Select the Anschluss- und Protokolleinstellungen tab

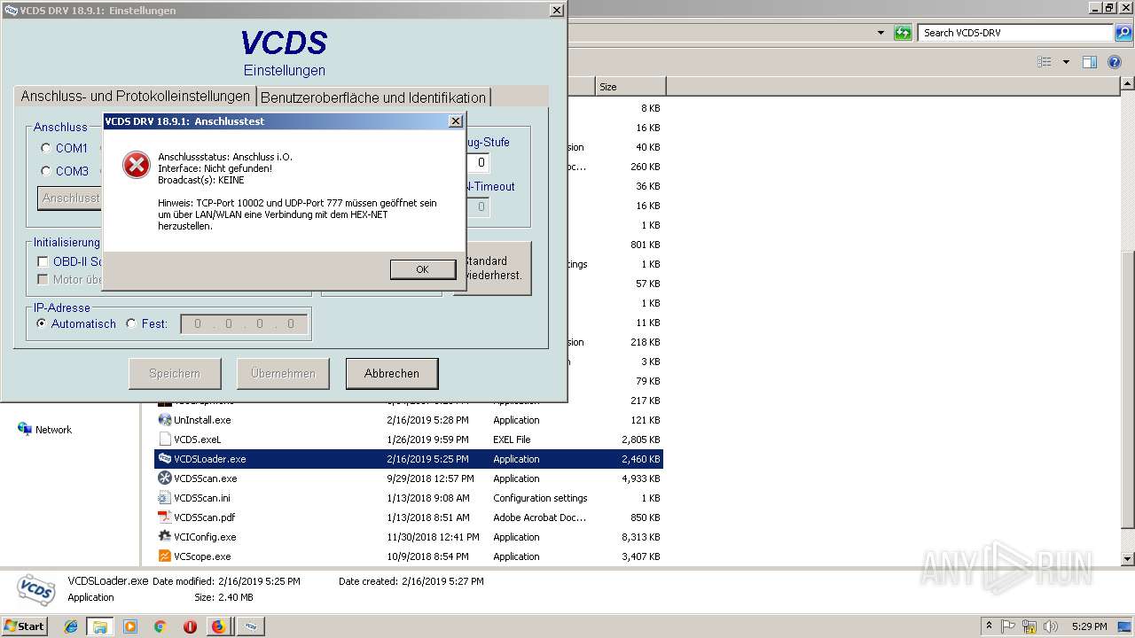pyautogui.click(x=136, y=96)
